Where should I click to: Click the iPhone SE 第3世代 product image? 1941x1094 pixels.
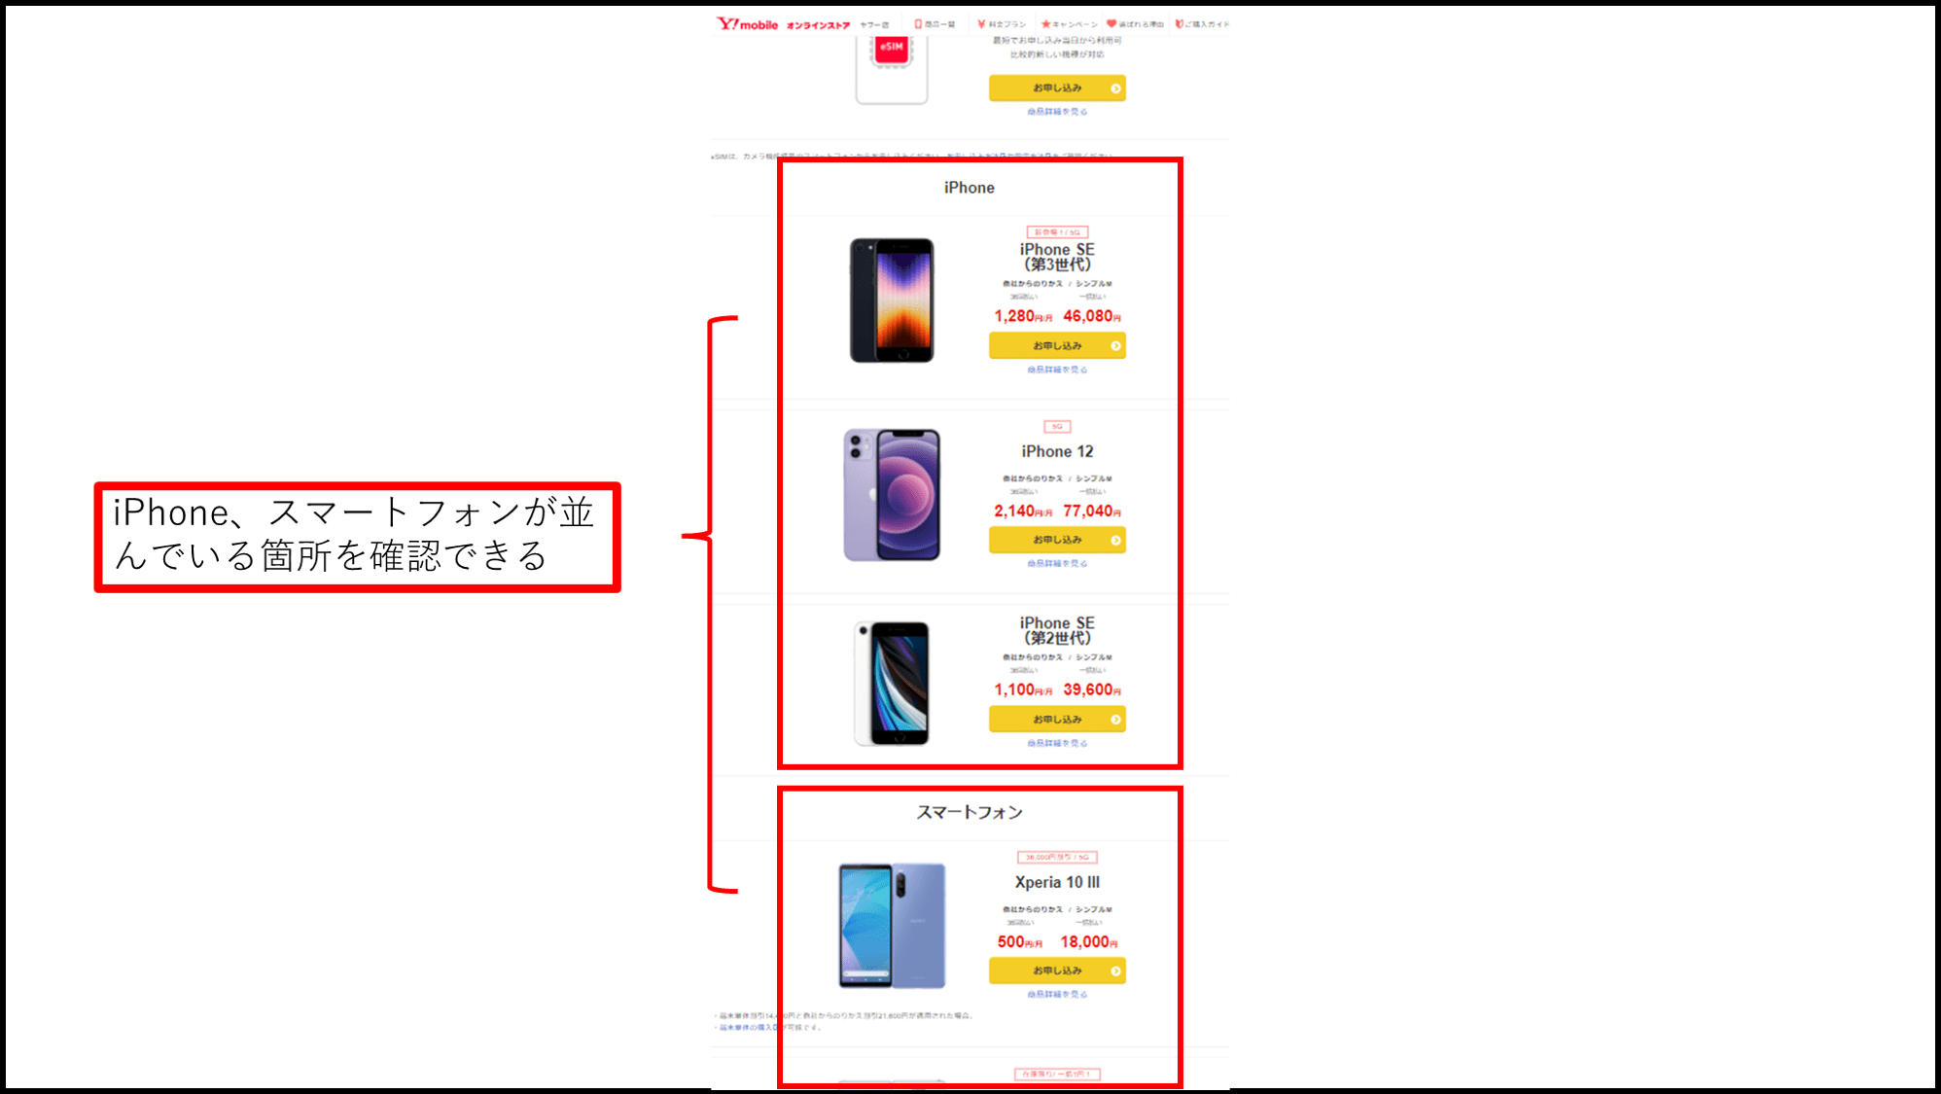[892, 300]
